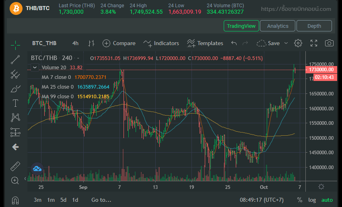The width and height of the screenshot is (342, 207).
Task: Select the pitchfork drawing tool
Action: [x=15, y=74]
